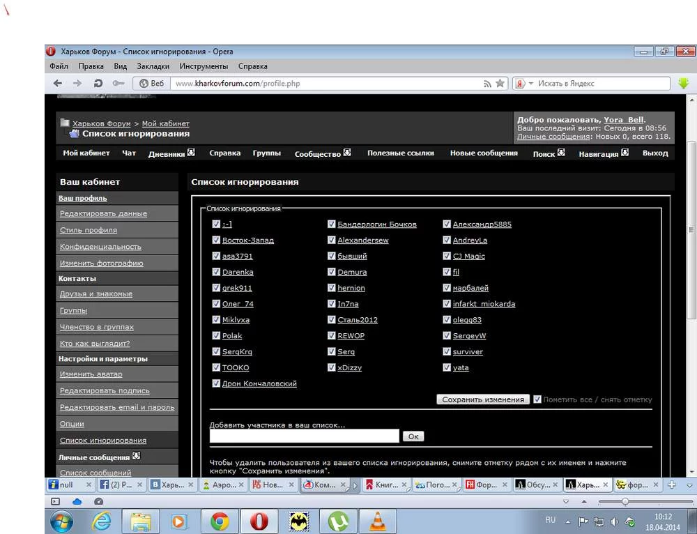
Task: Click the green downloads arrow icon
Action: point(684,83)
